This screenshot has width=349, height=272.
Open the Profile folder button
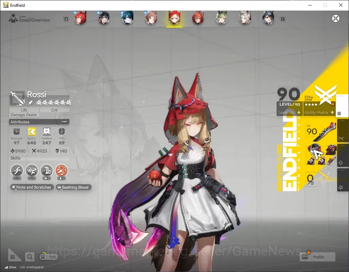coord(318,257)
